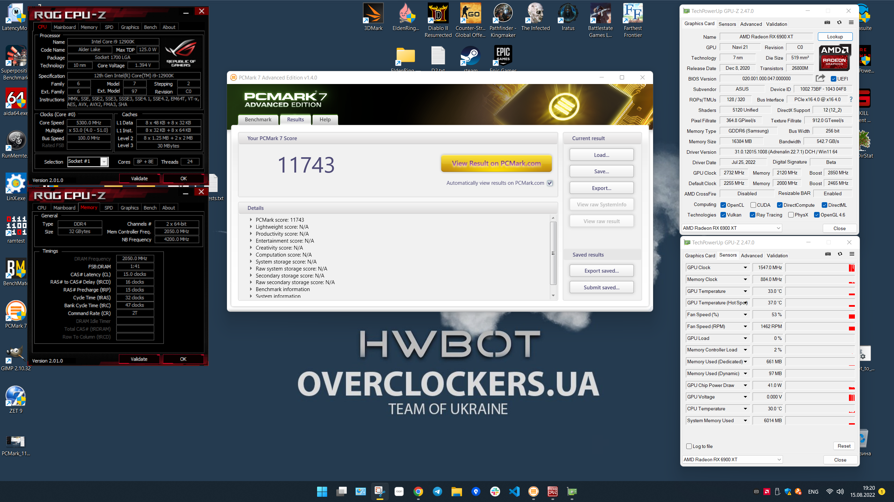Viewport: 894px width, 502px height.
Task: Click camera icon in GPU-Z Sensors window
Action: coord(828,254)
